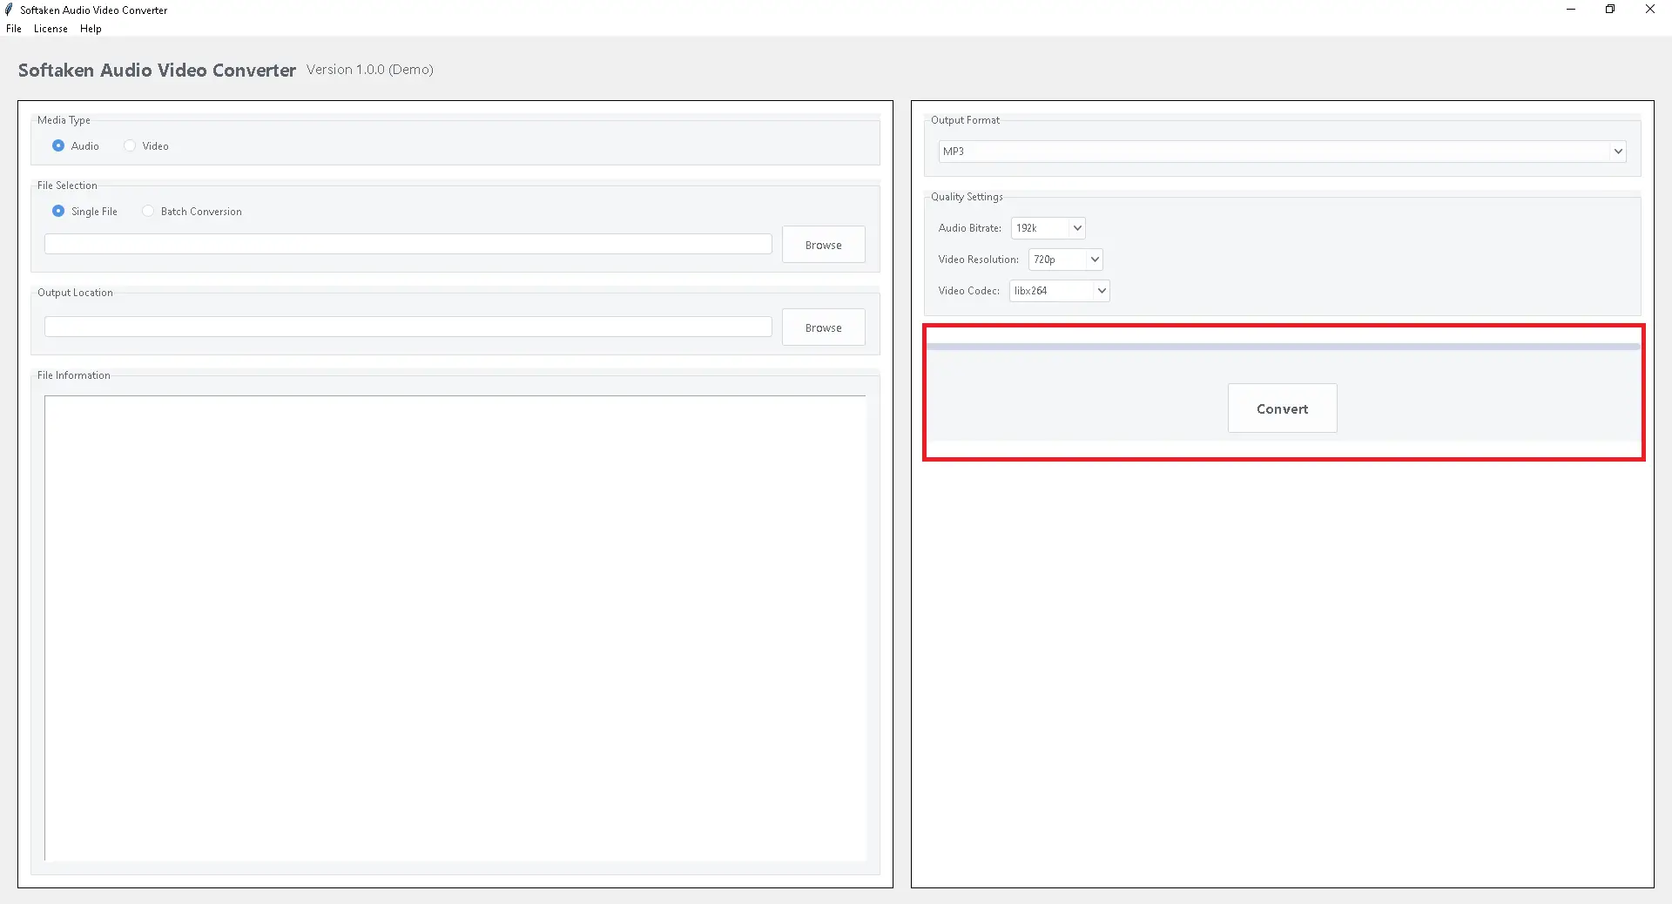Screen dimensions: 1672x904
Task: Restore down the application window
Action: click(1610, 10)
